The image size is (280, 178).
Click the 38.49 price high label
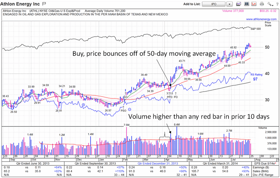(x=144, y=75)
